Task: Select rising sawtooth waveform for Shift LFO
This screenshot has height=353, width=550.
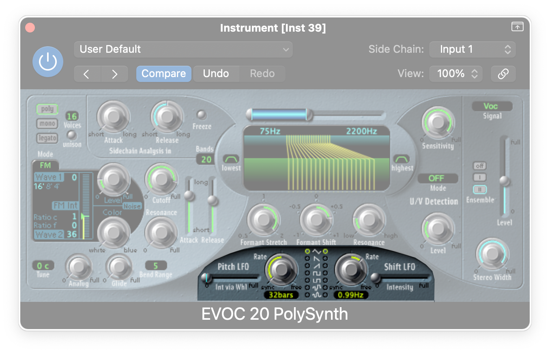Action: coord(325,266)
